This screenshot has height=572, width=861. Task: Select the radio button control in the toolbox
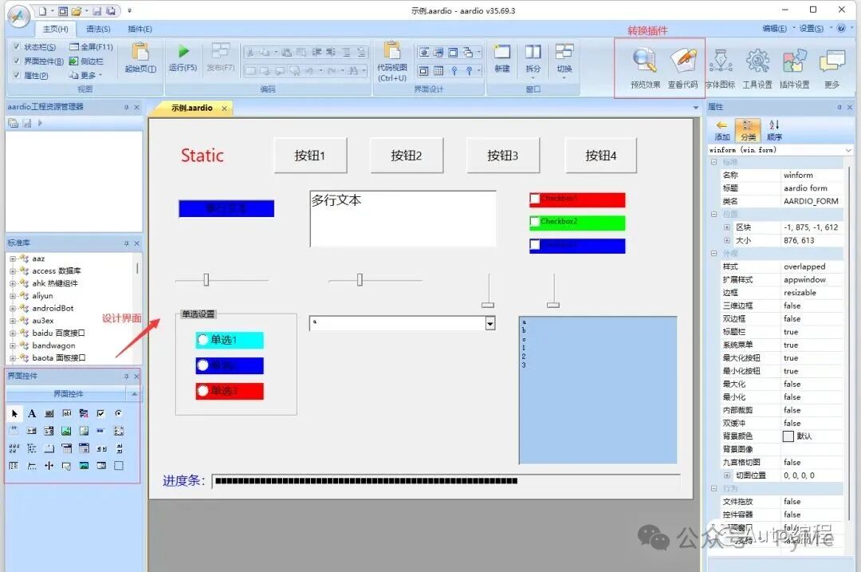(119, 413)
